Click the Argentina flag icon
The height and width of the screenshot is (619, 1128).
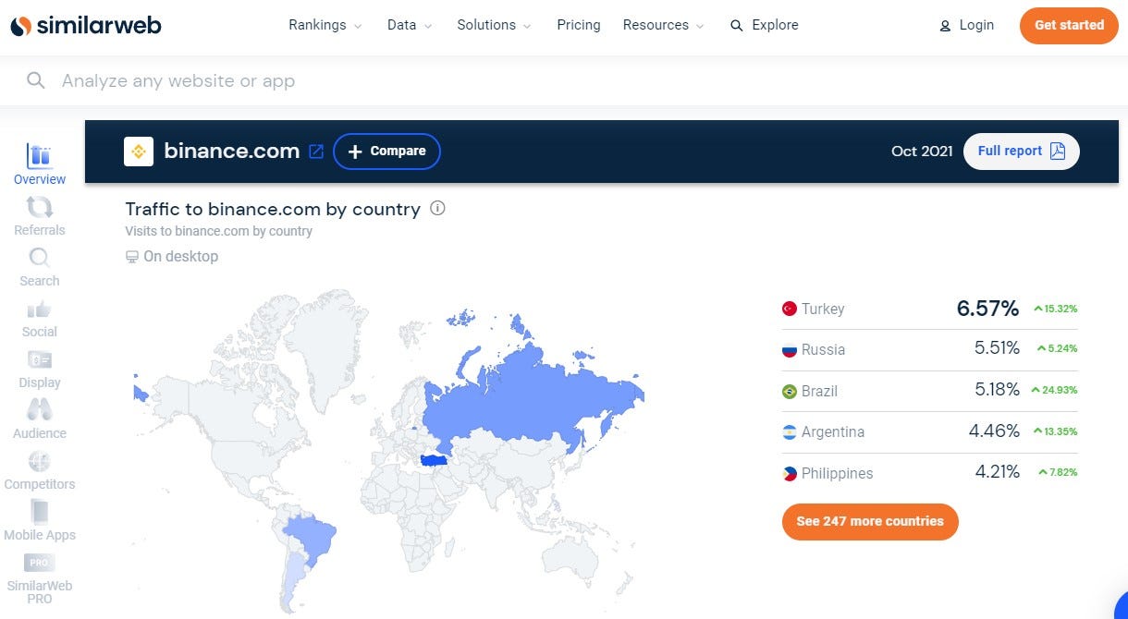790,432
